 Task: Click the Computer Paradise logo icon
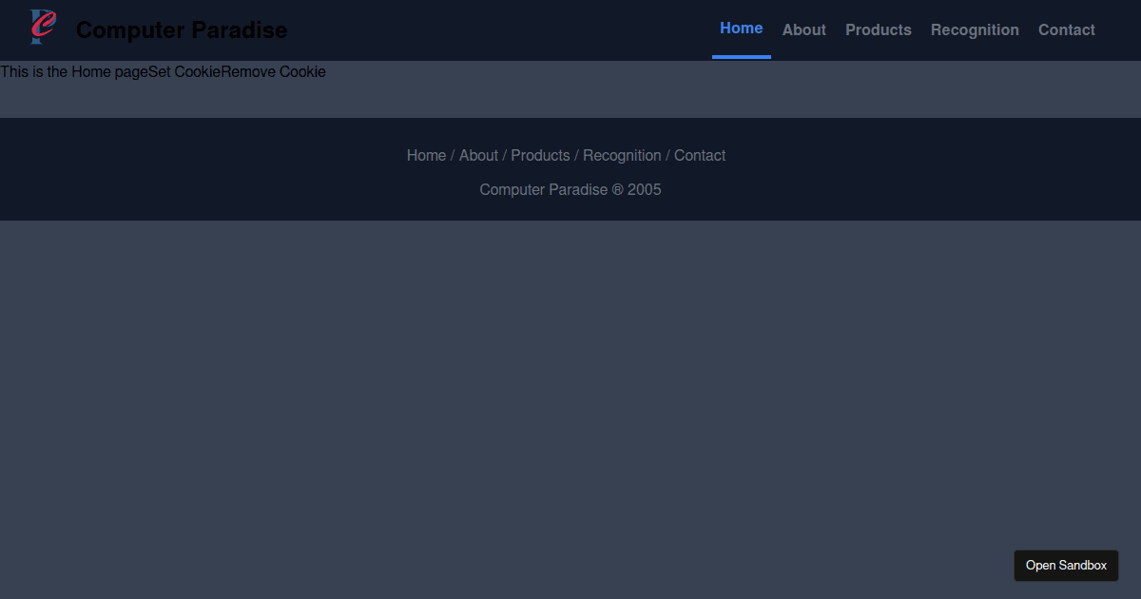[43, 28]
